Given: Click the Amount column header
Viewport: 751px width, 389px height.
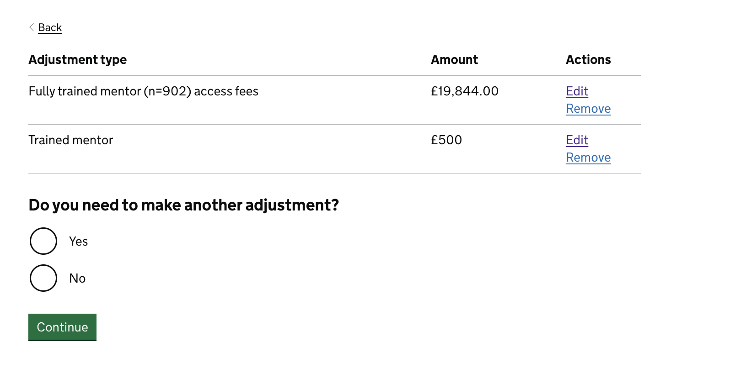Looking at the screenshot, I should [454, 59].
